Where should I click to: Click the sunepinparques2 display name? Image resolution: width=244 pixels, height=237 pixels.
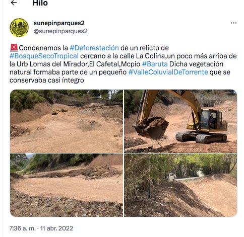pyautogui.click(x=59, y=23)
